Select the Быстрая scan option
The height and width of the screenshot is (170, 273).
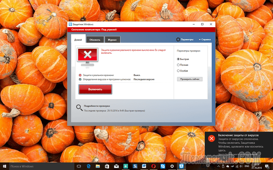point(183,59)
